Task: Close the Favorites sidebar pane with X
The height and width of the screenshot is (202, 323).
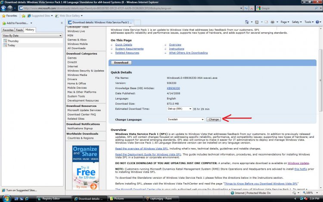Action: coord(62,23)
